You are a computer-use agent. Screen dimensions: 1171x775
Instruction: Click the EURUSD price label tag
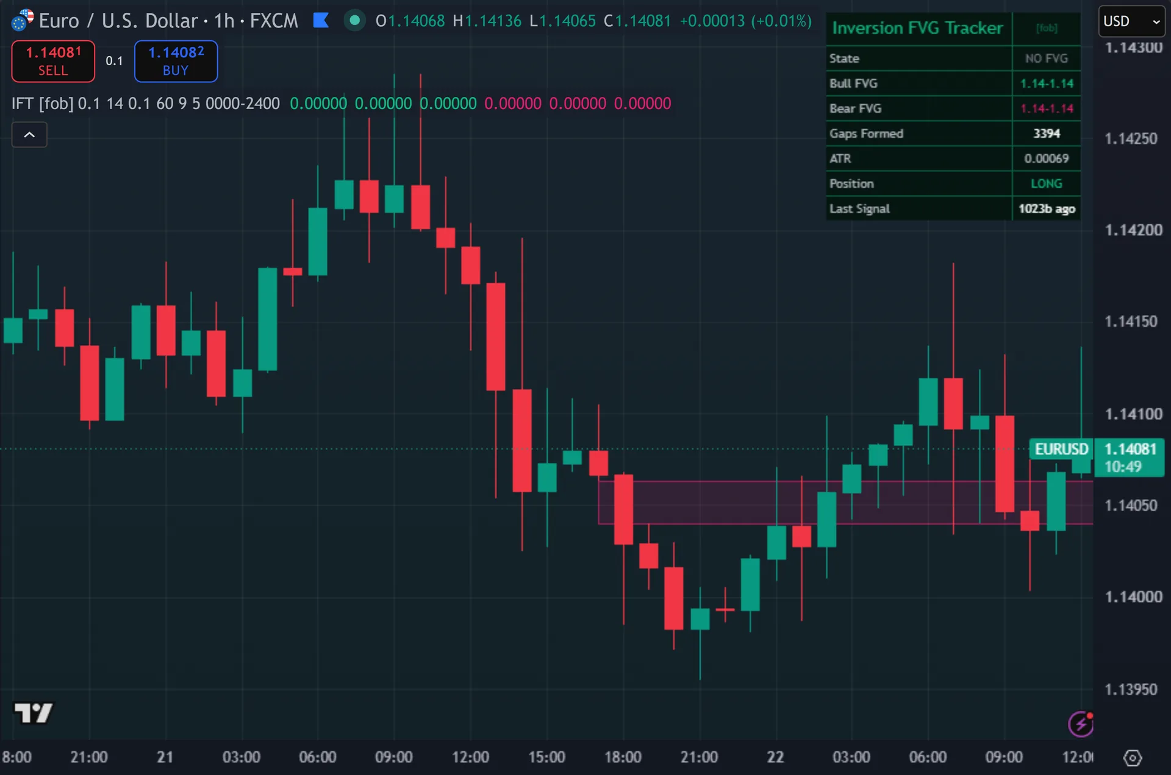coord(1061,449)
